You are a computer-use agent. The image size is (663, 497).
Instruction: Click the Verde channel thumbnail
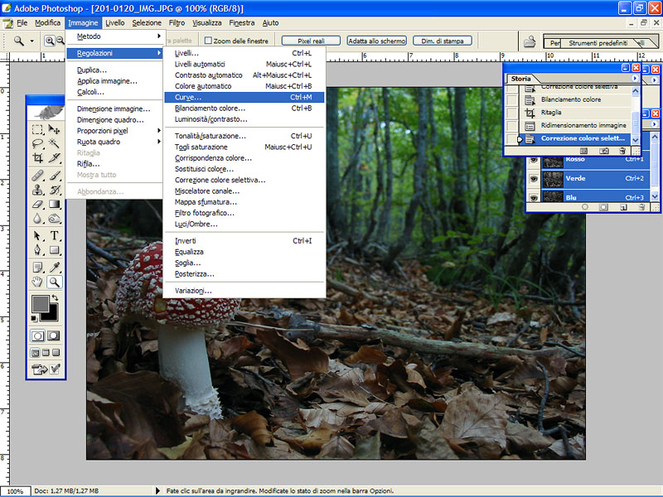[553, 179]
